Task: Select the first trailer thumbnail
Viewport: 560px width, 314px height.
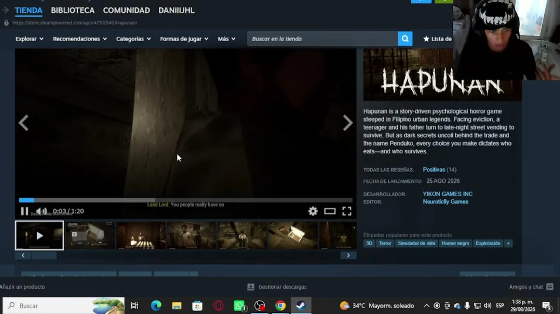Action: pyautogui.click(x=39, y=235)
